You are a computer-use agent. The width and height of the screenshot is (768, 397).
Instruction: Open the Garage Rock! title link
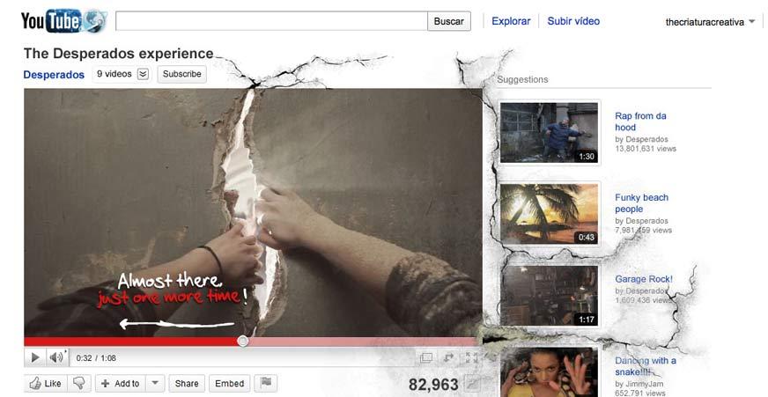[x=644, y=279]
